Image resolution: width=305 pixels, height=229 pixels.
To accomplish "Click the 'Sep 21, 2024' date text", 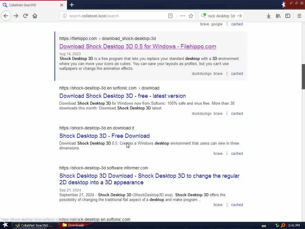I will [x=70, y=190].
